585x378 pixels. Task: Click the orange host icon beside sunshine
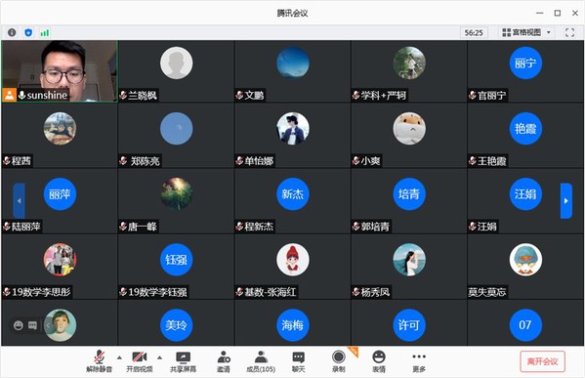10,95
